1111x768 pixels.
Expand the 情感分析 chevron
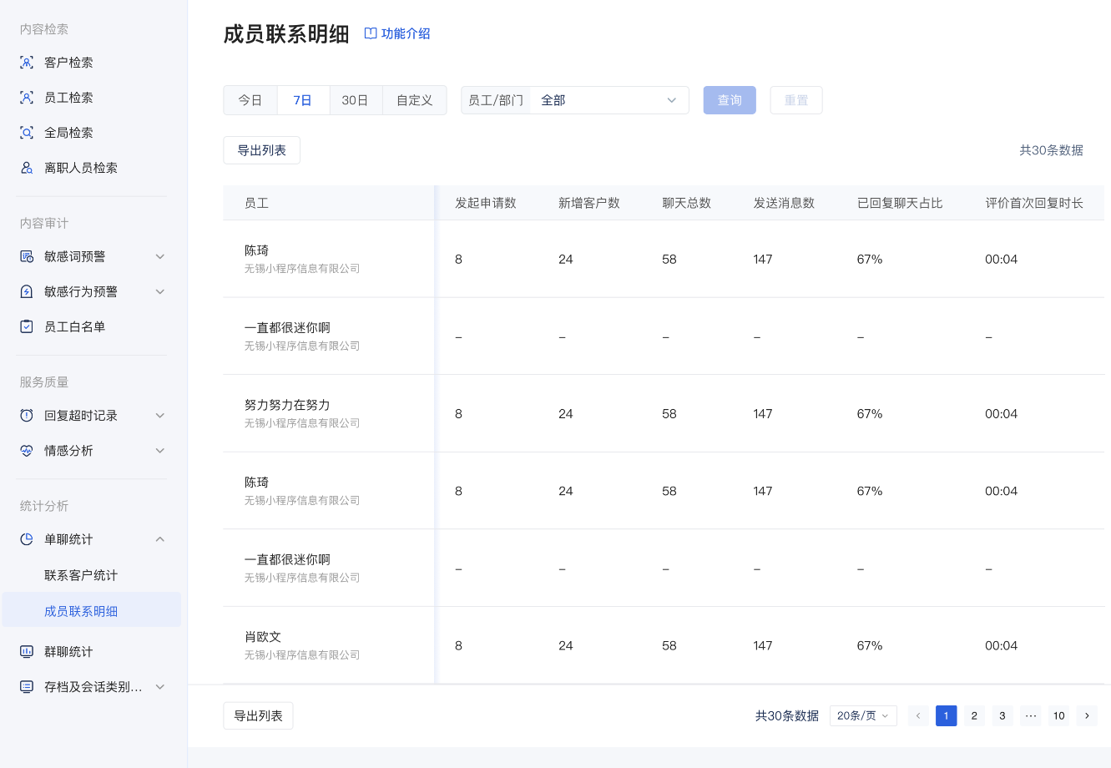tap(160, 451)
